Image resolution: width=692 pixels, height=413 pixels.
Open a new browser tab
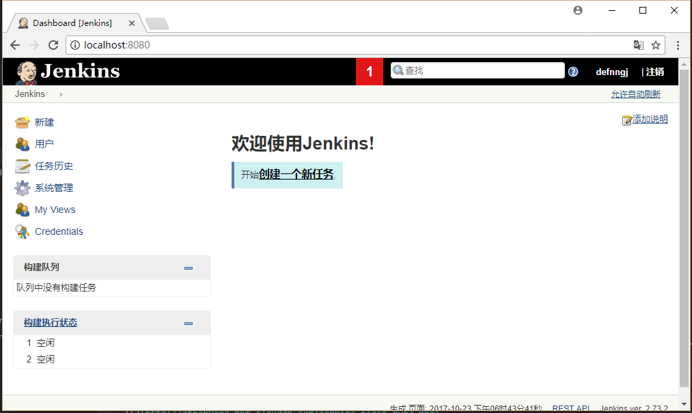tap(157, 23)
